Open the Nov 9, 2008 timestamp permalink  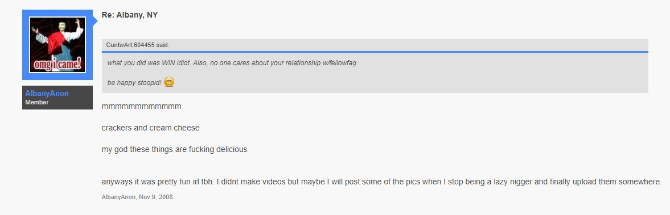point(155,197)
